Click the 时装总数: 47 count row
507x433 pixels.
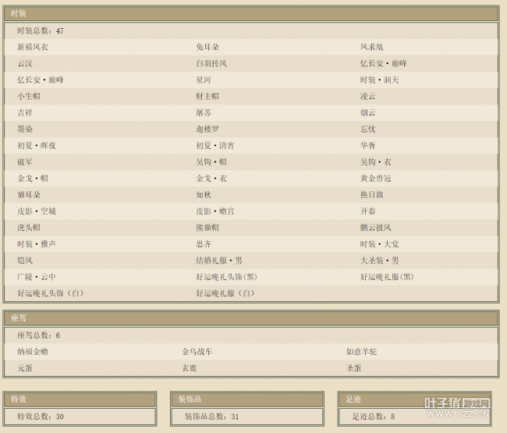(x=41, y=31)
